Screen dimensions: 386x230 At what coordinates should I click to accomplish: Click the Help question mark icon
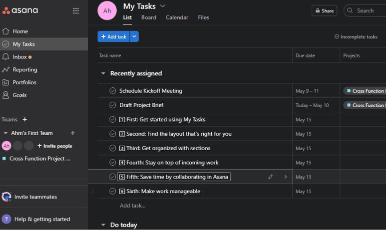(6, 219)
